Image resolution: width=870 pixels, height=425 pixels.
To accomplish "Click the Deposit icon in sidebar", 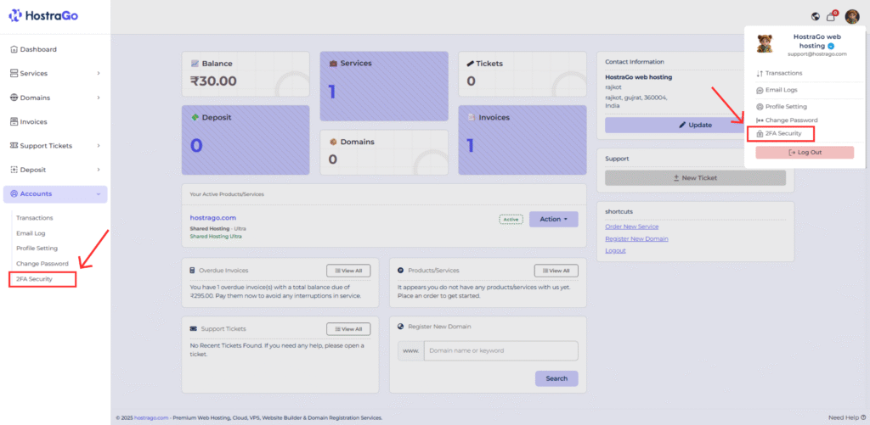I will pyautogui.click(x=14, y=170).
